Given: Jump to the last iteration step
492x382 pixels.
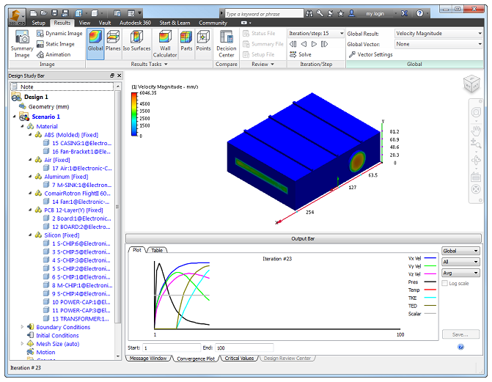Looking at the screenshot, I should tap(324, 44).
